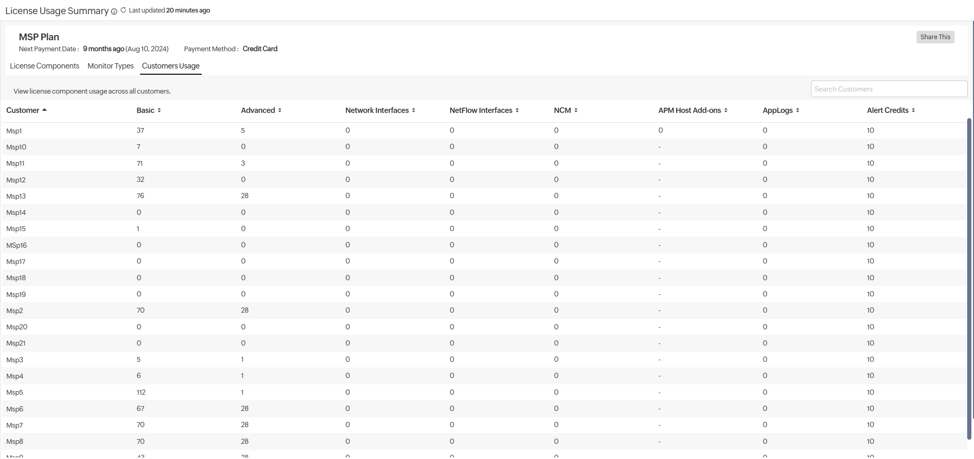The image size is (974, 459).
Task: Sort using APM Host Add-ons arrow icon
Action: [726, 110]
